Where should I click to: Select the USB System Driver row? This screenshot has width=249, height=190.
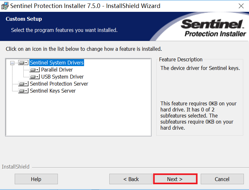pyautogui.click(x=62, y=77)
